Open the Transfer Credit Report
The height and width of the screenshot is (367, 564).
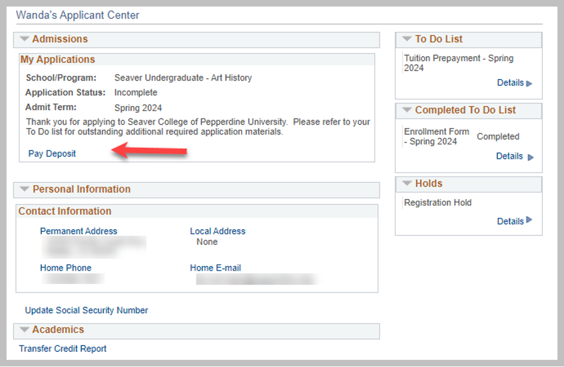63,348
